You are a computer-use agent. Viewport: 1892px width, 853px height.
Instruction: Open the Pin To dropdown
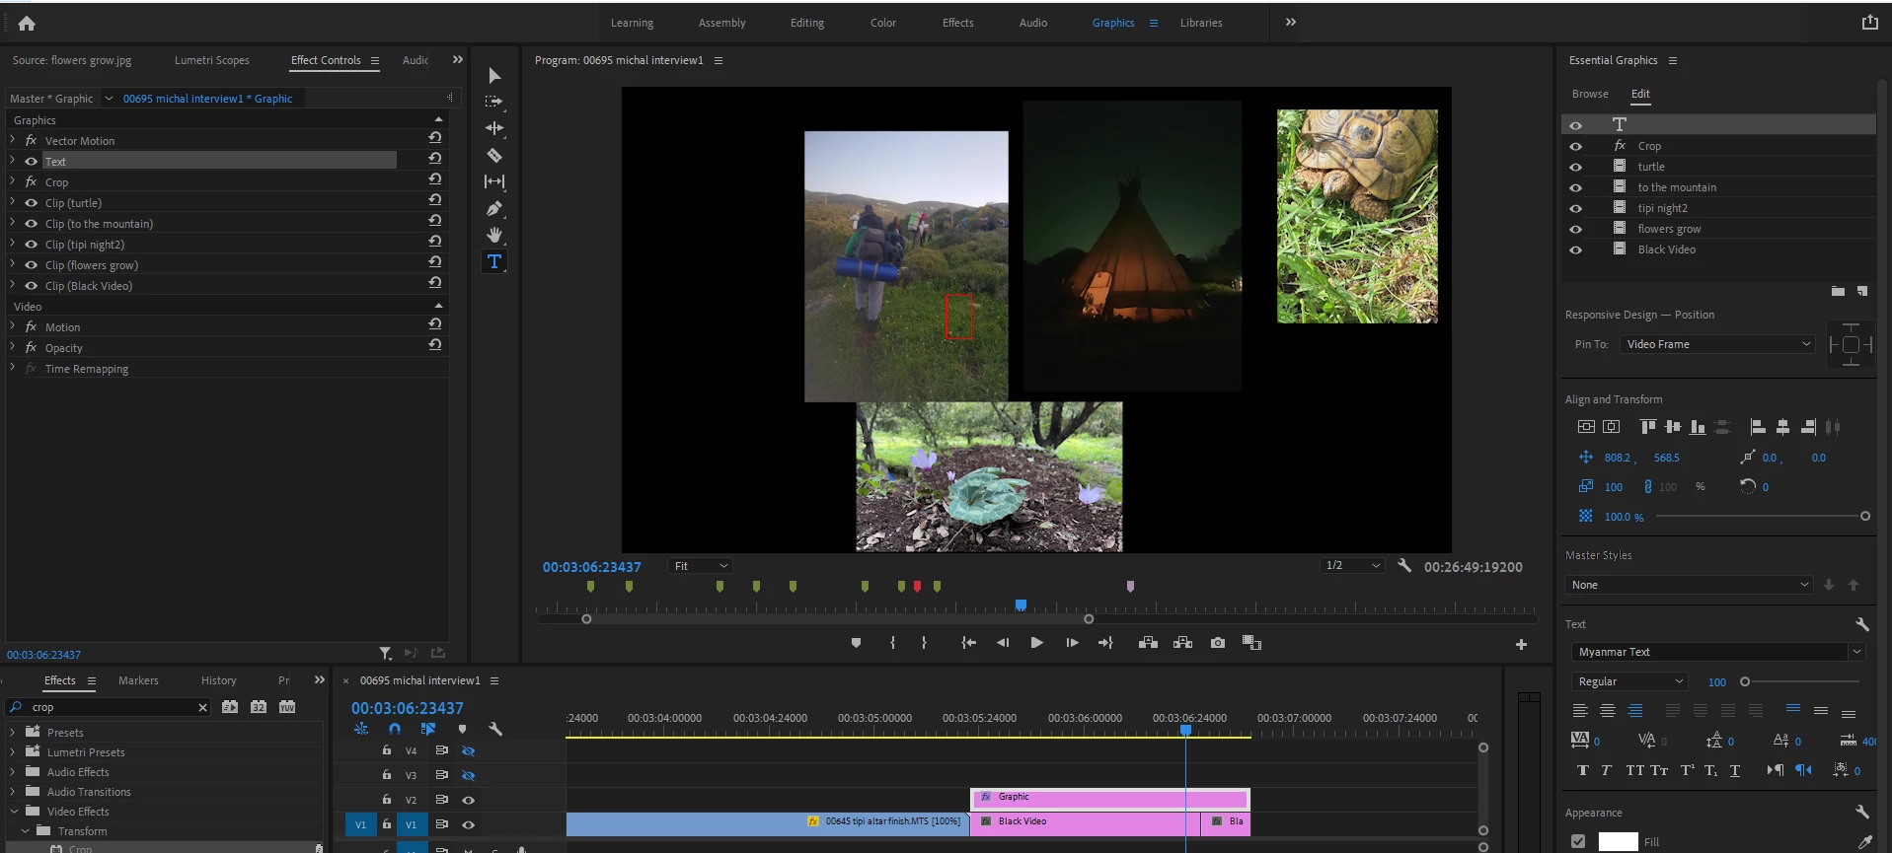(1718, 344)
